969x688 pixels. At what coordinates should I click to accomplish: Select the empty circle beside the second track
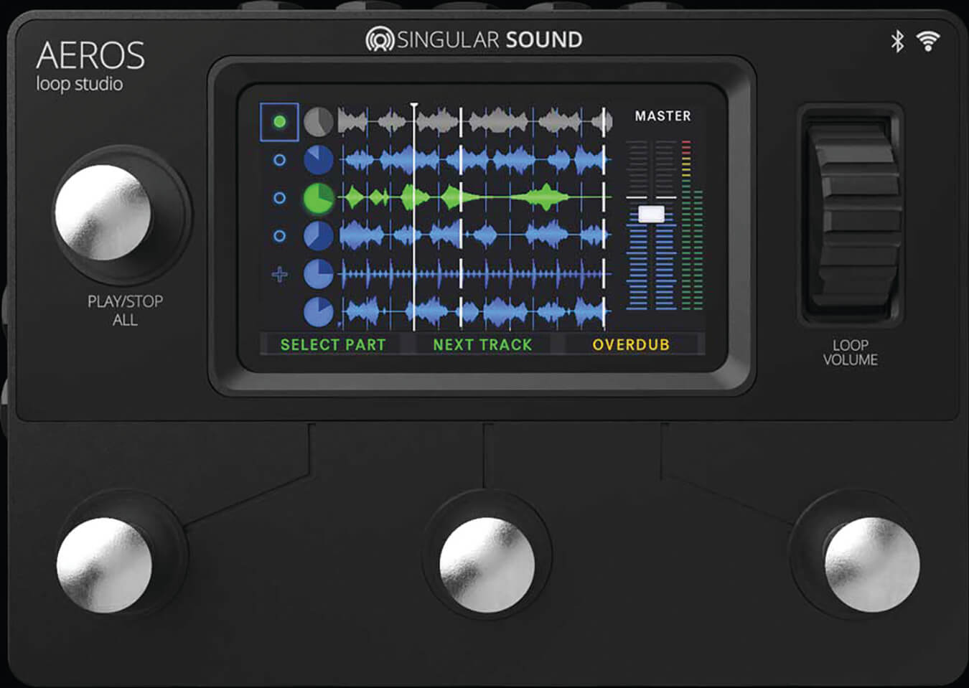pyautogui.click(x=279, y=160)
